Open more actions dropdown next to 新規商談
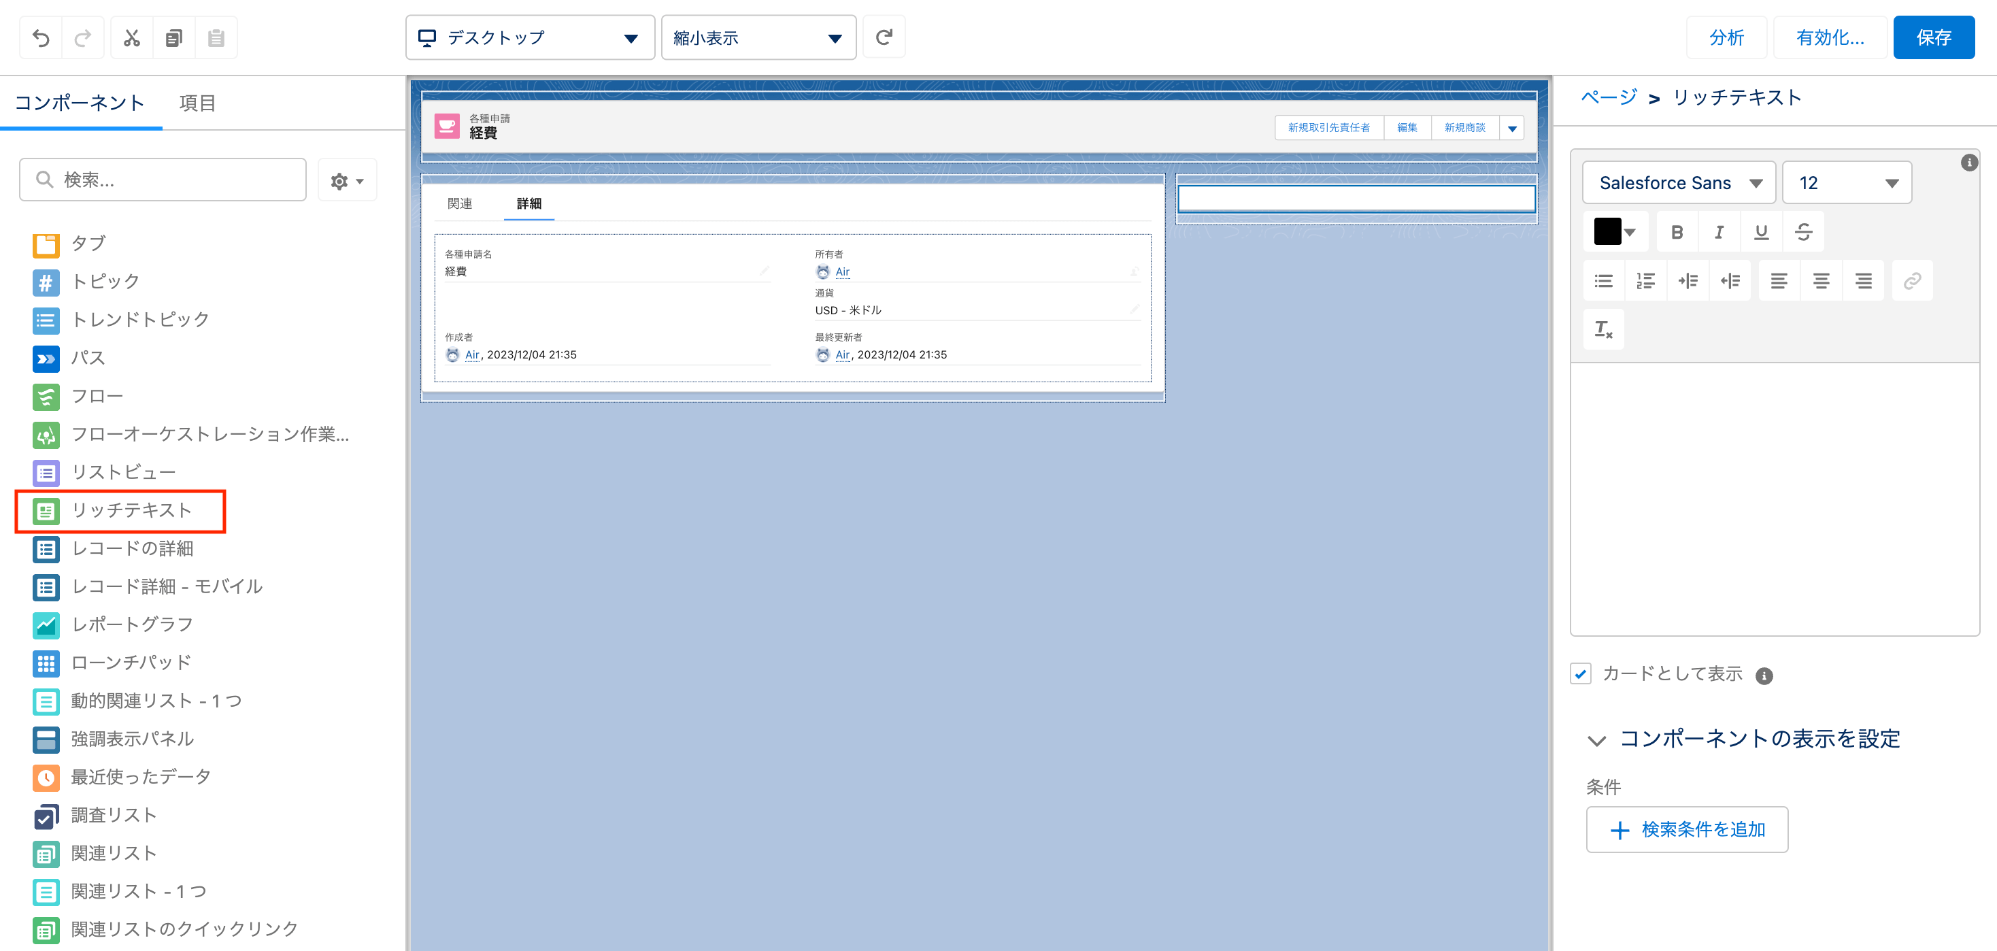 click(1512, 128)
